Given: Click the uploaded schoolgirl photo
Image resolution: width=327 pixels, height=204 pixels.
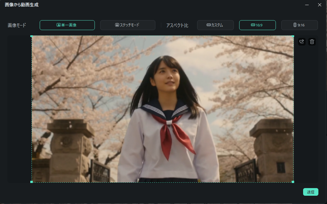Looking at the screenshot, I should (162, 109).
